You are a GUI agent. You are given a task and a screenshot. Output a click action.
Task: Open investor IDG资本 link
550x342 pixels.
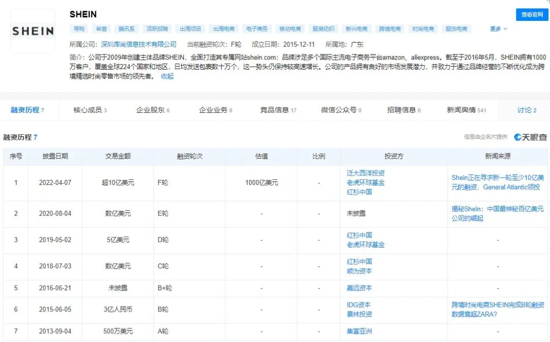click(x=359, y=305)
